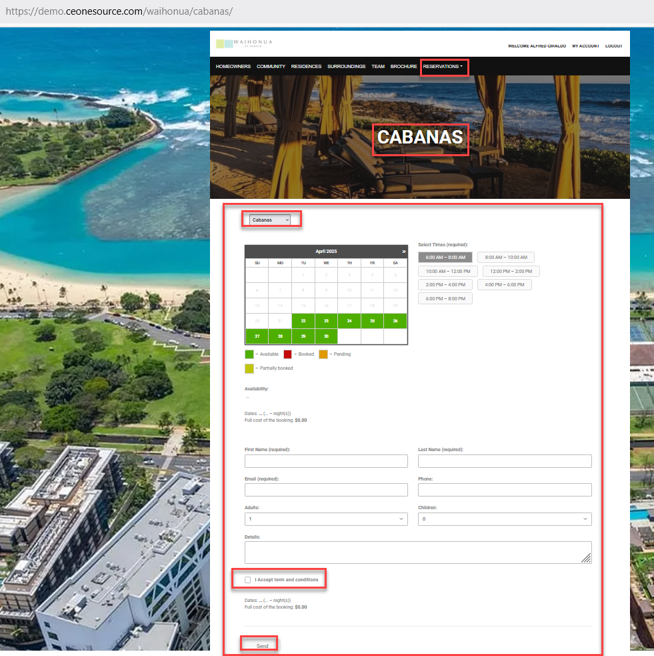The width and height of the screenshot is (654, 656).
Task: Click the red Booked legend swatch
Action: 287,354
